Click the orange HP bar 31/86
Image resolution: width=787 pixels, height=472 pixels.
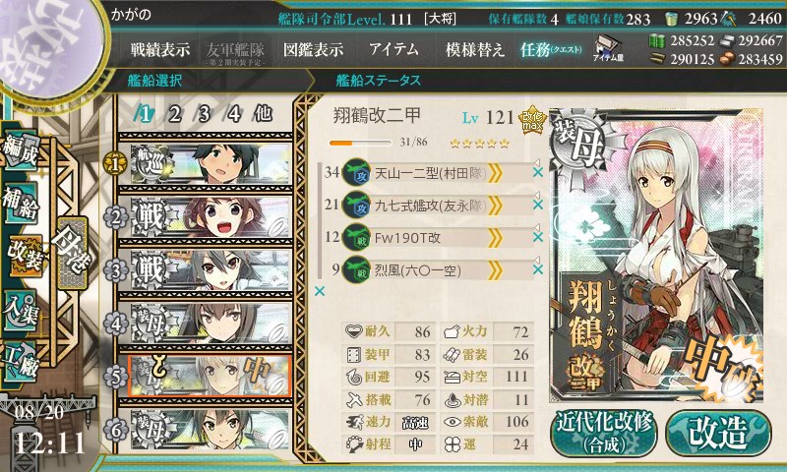(x=360, y=143)
